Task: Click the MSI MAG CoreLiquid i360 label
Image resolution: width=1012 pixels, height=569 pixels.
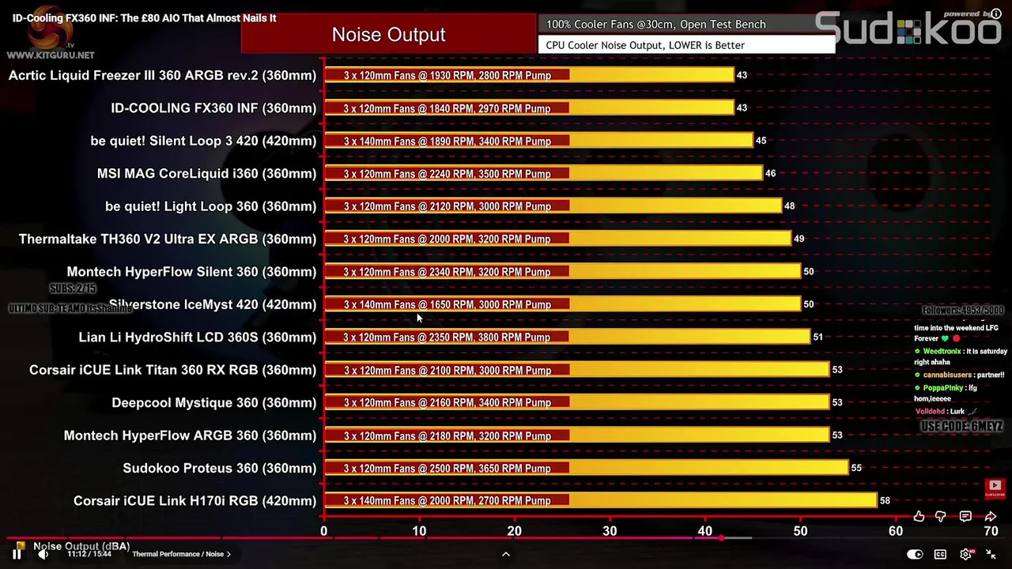Action: (206, 173)
